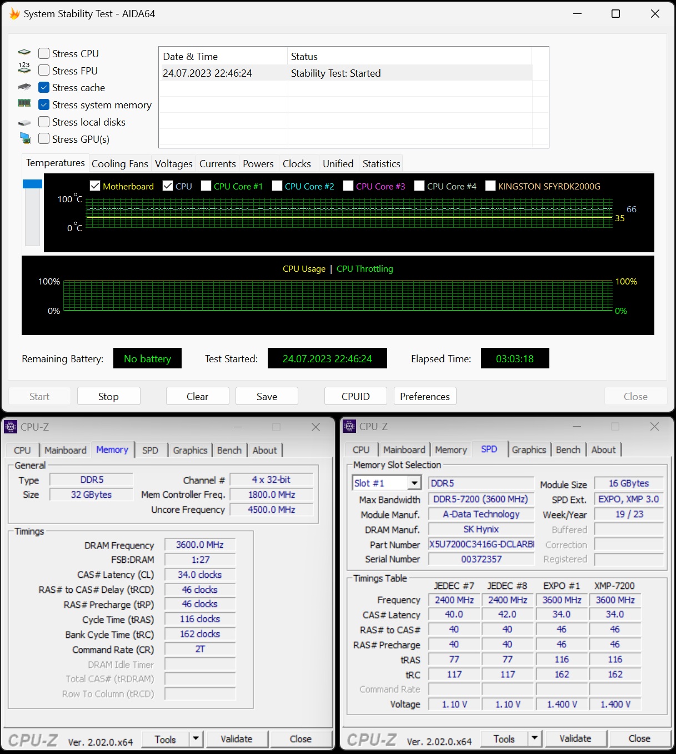Click the disk drive icon beside Stress local disks
Viewport: 676px width, 754px height.
24,123
